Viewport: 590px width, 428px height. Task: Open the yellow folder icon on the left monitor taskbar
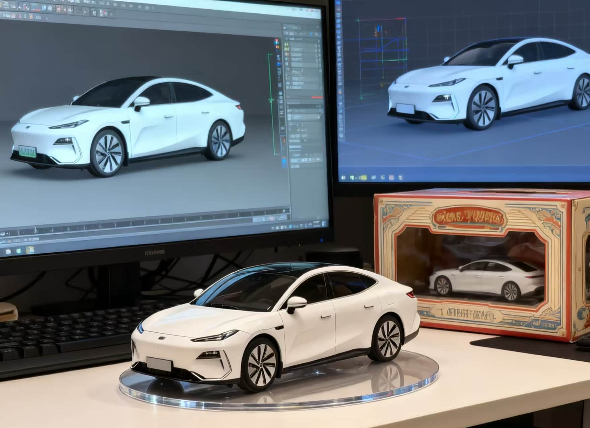pos(29,249)
